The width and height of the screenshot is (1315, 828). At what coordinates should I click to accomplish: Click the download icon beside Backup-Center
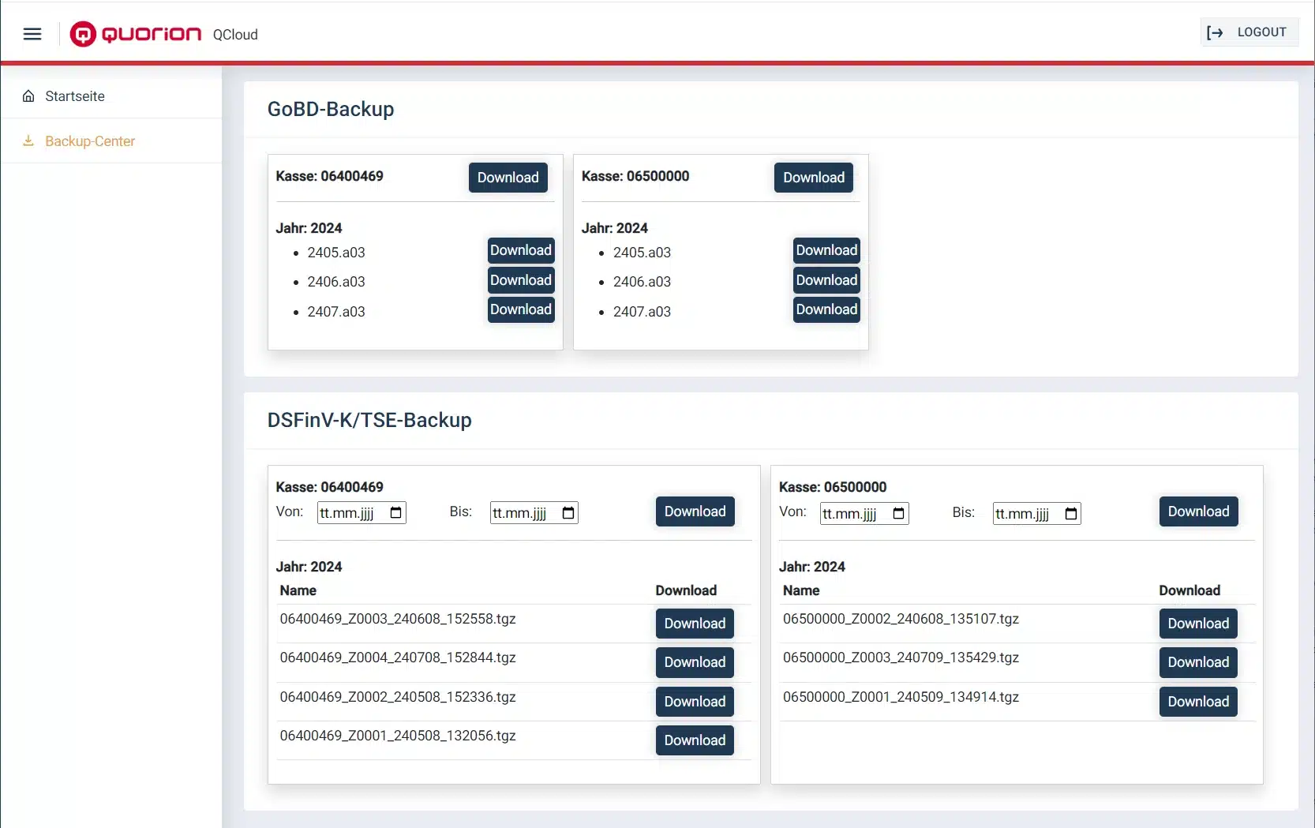pos(28,141)
